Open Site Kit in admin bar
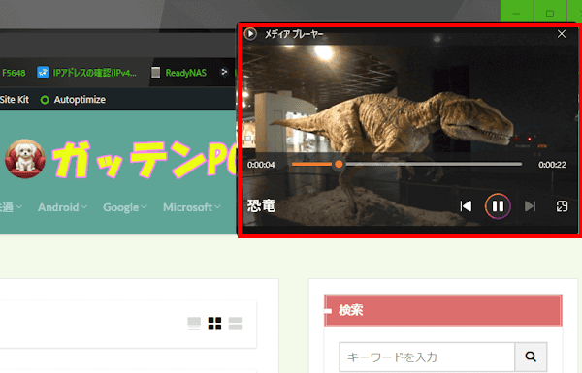 pyautogui.click(x=15, y=100)
